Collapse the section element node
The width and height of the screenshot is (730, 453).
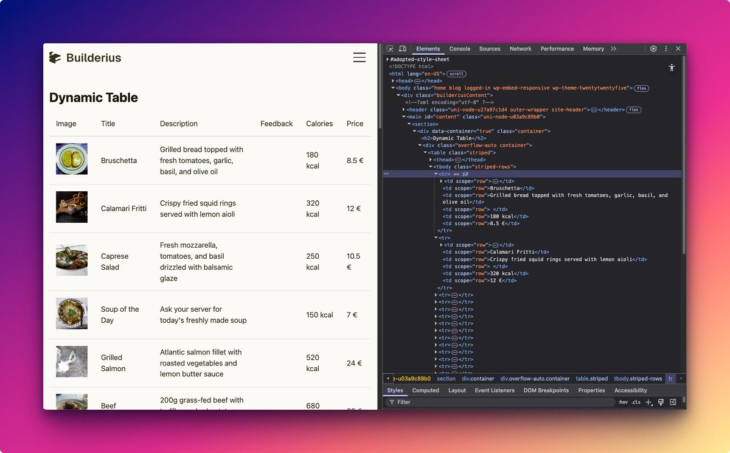click(x=409, y=124)
